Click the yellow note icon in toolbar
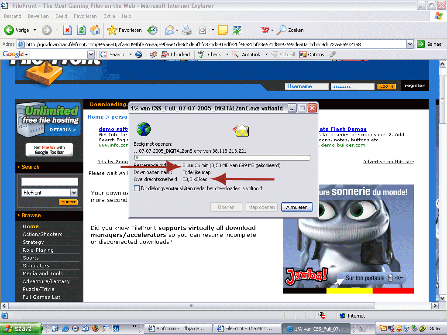Screen dimensions: 447x335 [x=223, y=30]
